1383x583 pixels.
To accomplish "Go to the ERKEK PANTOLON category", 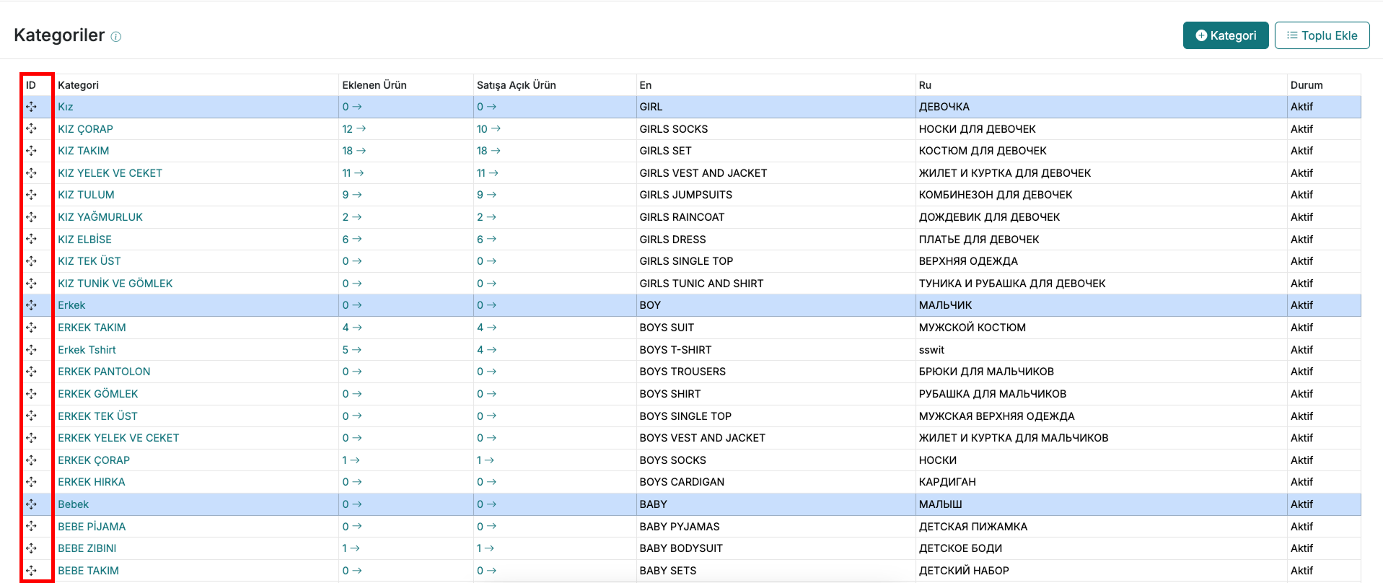I will point(105,372).
